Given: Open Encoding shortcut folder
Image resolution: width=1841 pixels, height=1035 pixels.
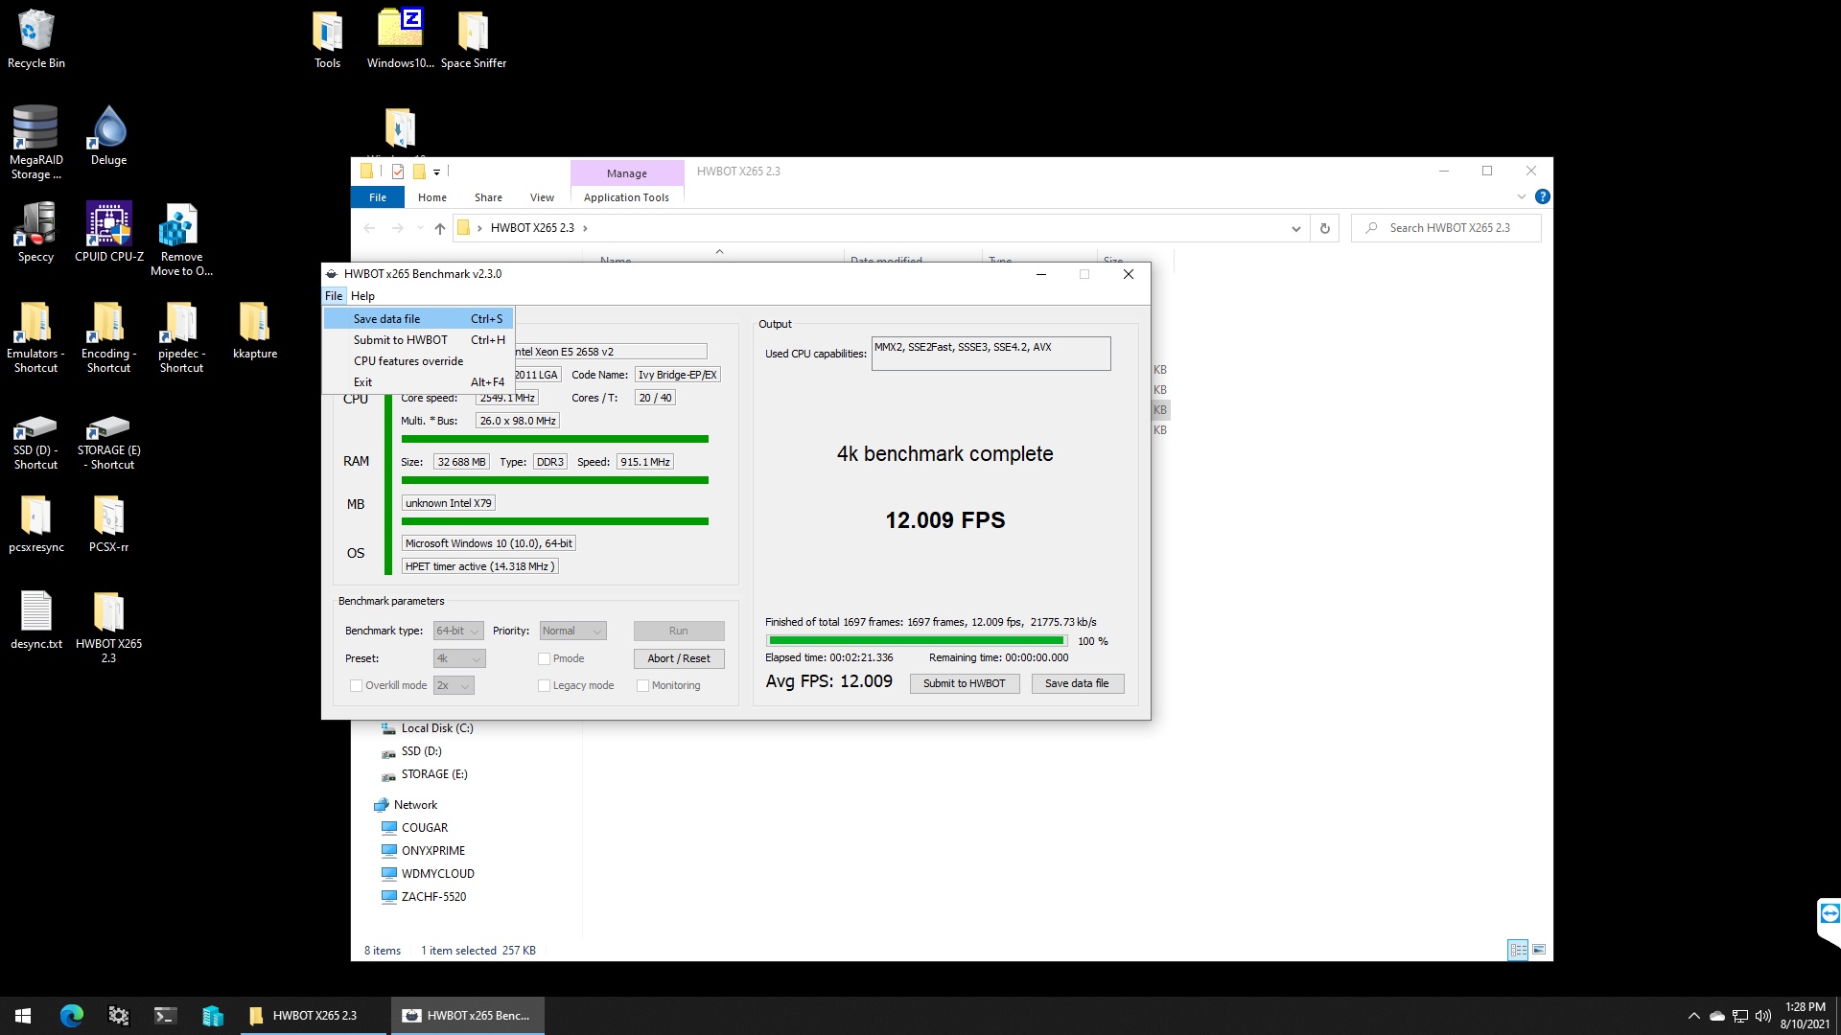Looking at the screenshot, I should click(108, 336).
